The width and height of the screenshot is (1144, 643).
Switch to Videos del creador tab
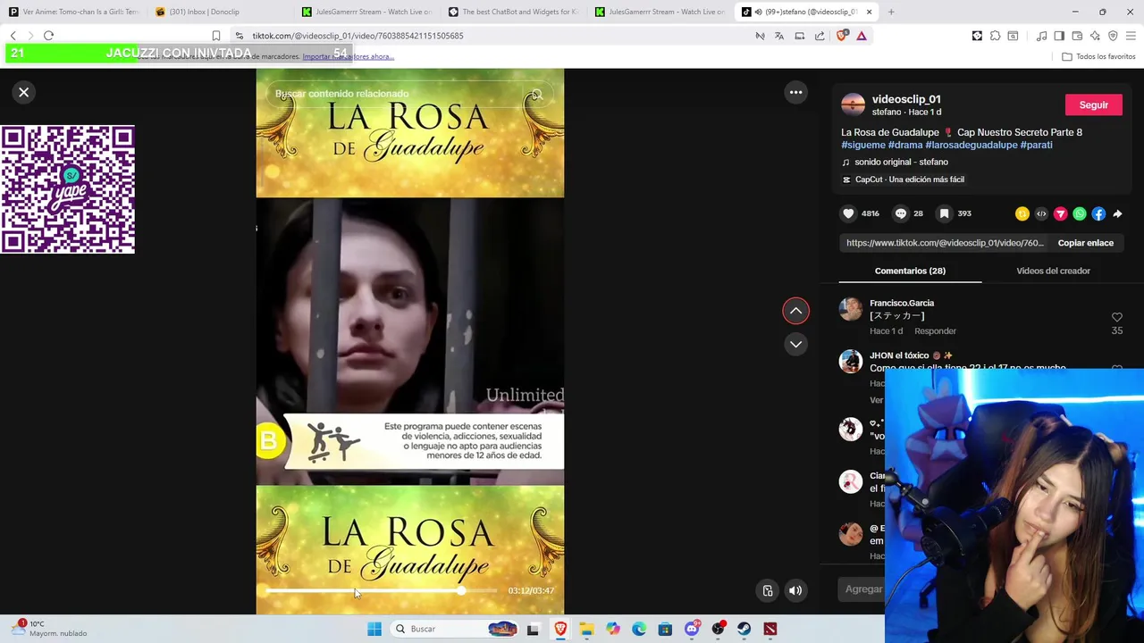[1053, 271]
